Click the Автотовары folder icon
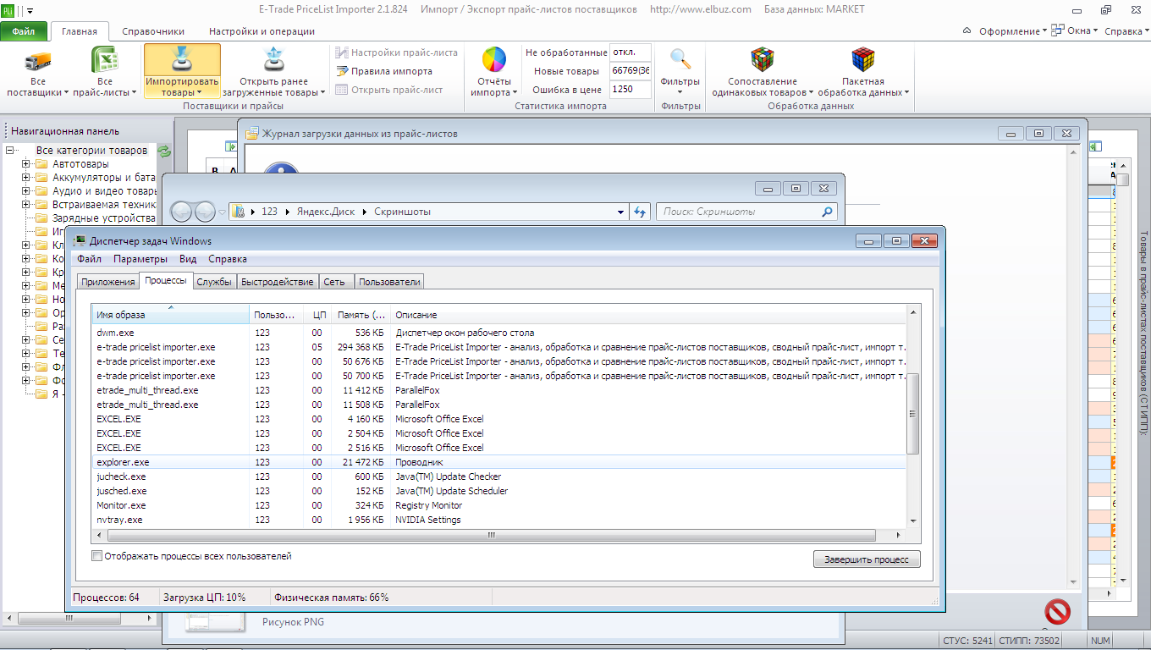This screenshot has height=650, width=1151. (41, 164)
